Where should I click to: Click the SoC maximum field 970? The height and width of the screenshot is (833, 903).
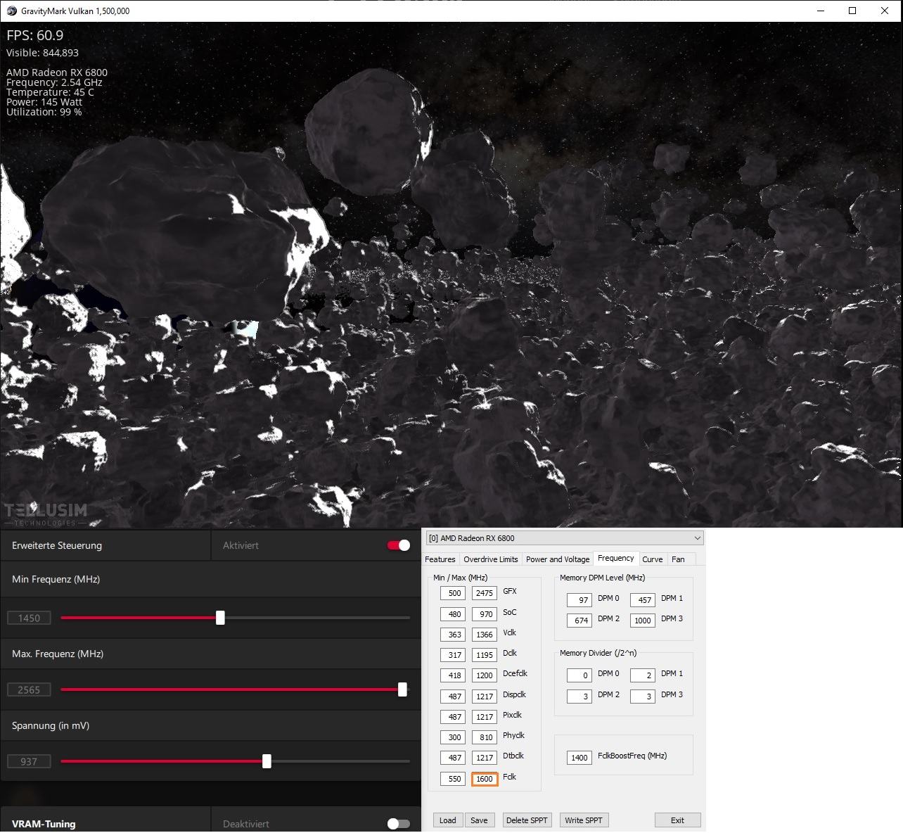point(484,614)
